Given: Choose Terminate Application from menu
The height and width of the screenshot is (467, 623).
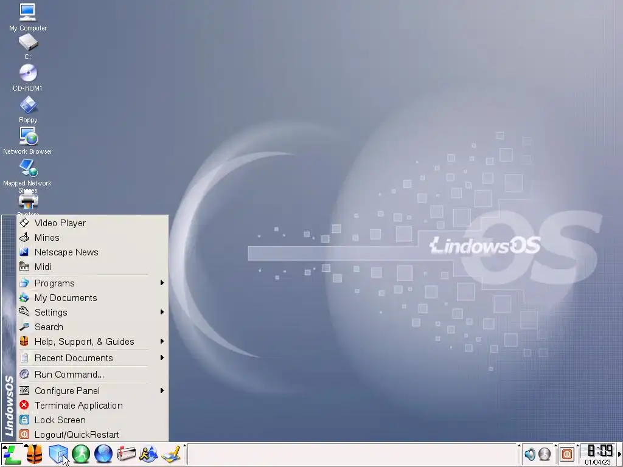Looking at the screenshot, I should pyautogui.click(x=92, y=406).
